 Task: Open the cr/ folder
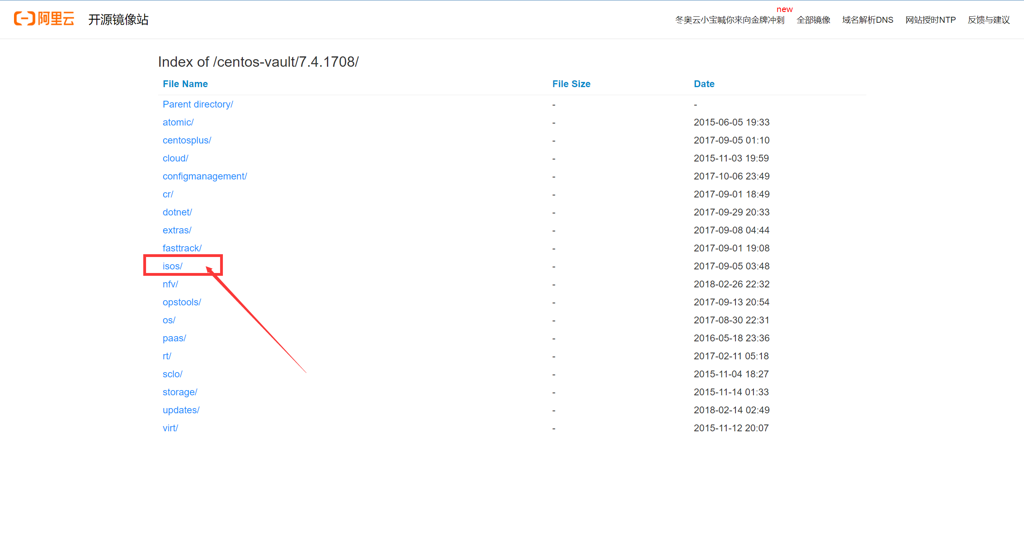pos(168,194)
